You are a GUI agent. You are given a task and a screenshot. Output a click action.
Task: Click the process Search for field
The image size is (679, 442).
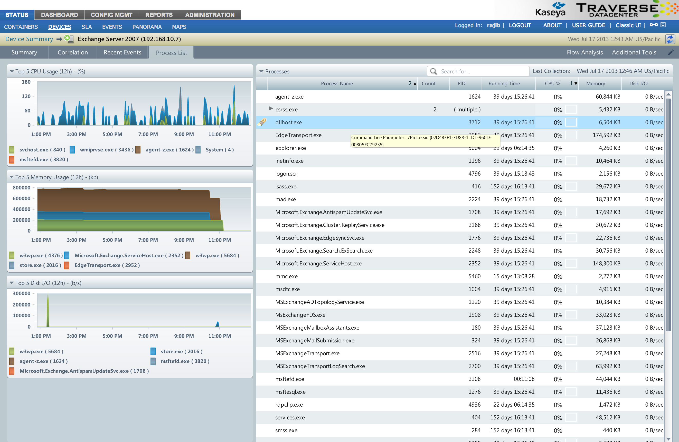tap(478, 71)
